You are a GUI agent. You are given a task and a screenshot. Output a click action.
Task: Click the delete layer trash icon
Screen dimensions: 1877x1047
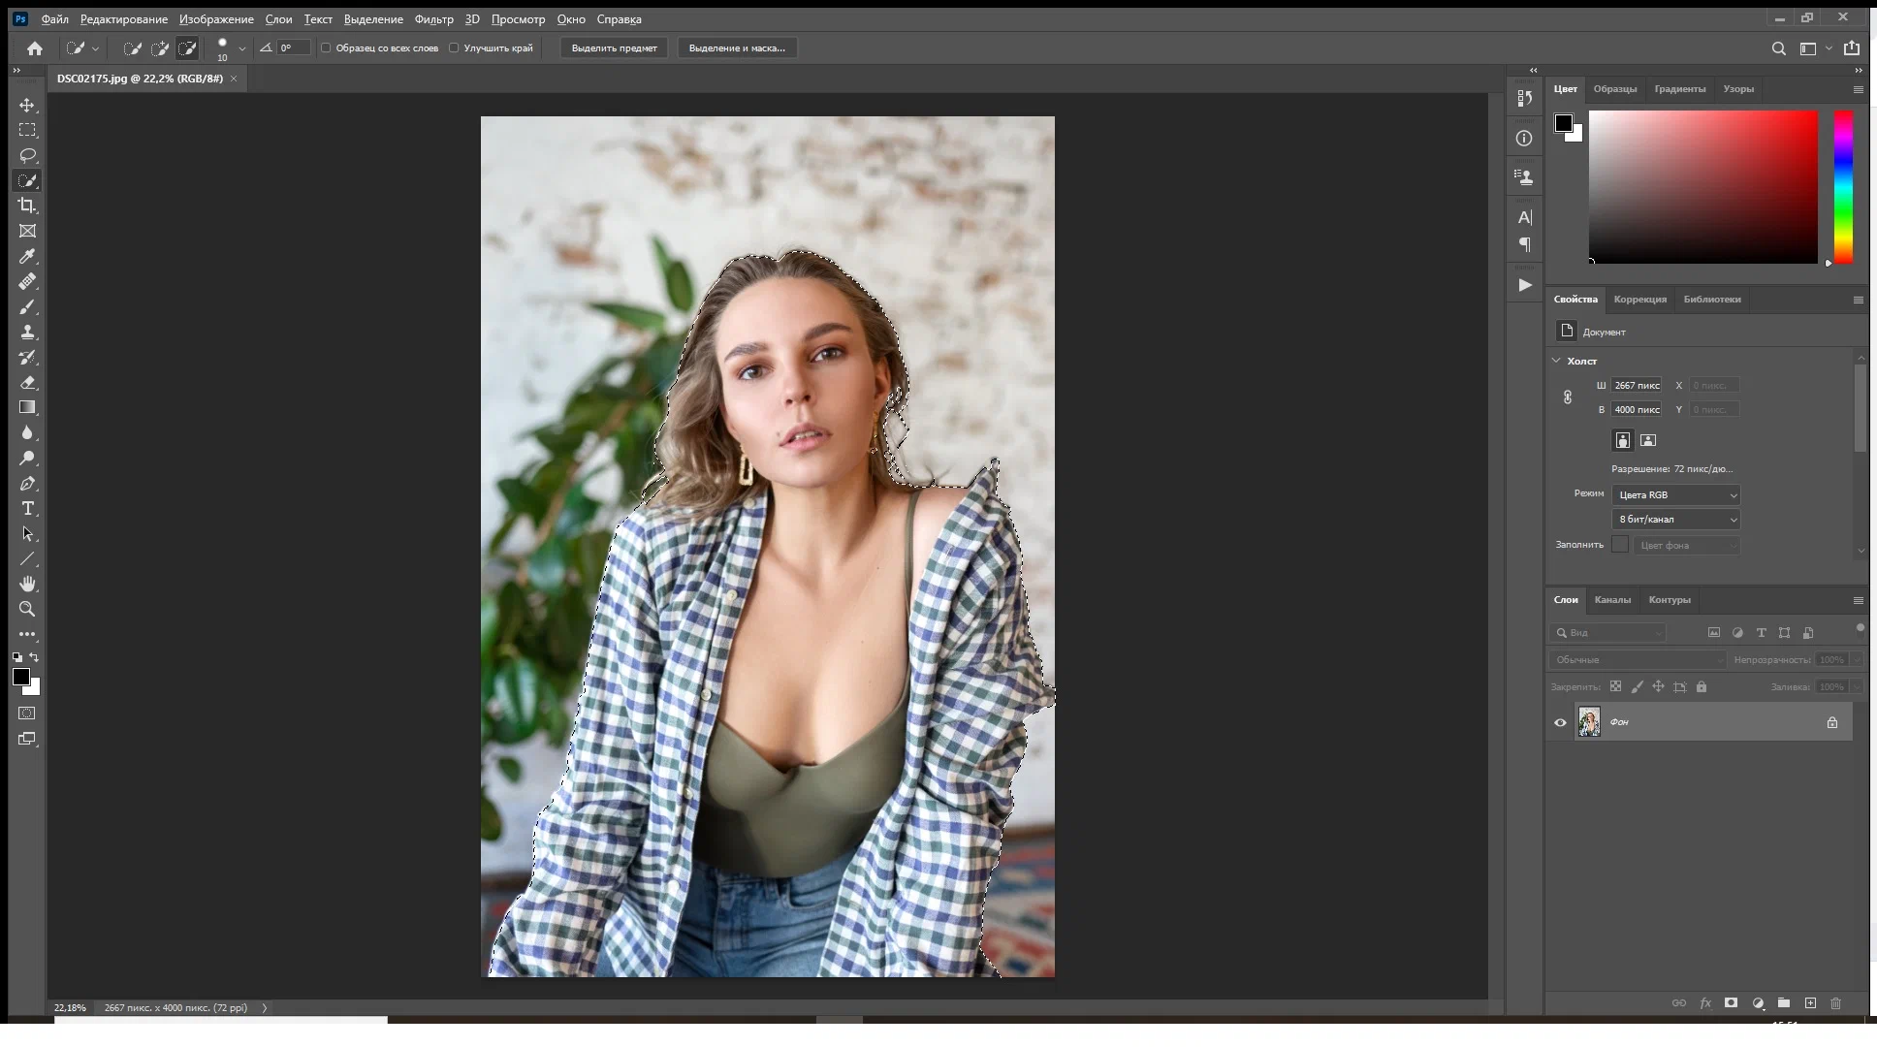tap(1835, 1003)
